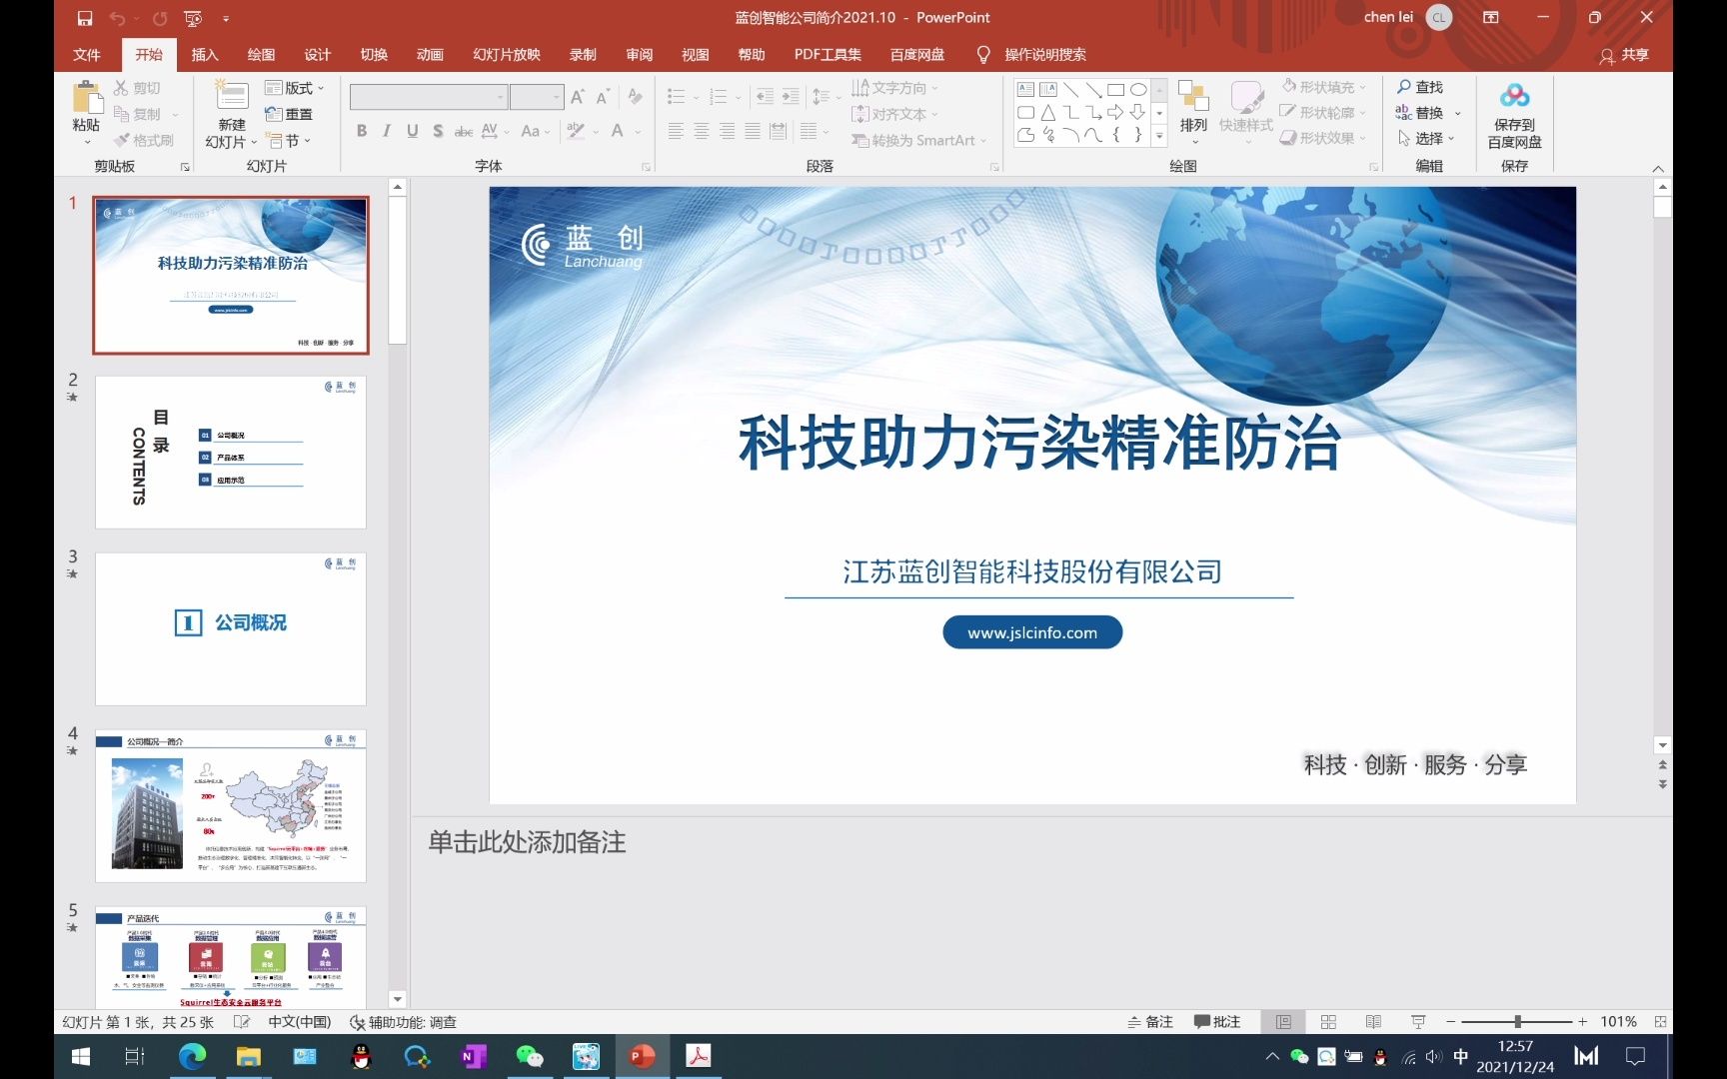Click the Reading view icon
The image size is (1727, 1079).
point(1373,1022)
